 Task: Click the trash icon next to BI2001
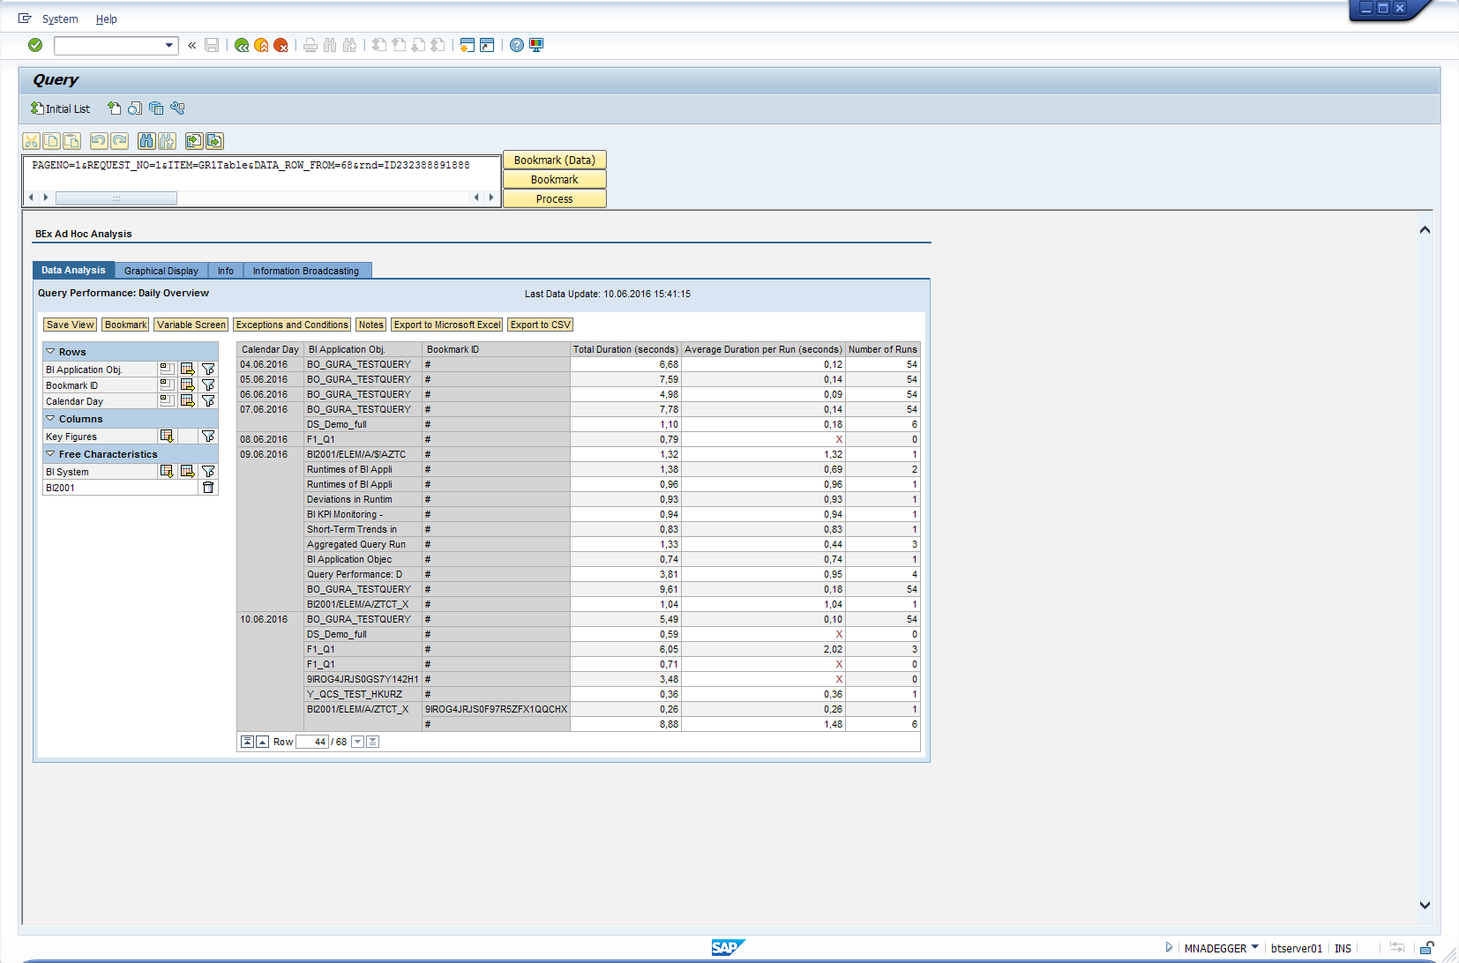(x=208, y=488)
